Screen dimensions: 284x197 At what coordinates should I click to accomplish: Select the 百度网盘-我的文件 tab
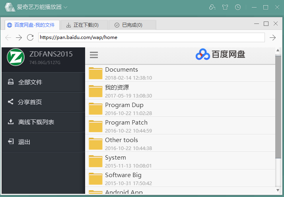point(31,25)
